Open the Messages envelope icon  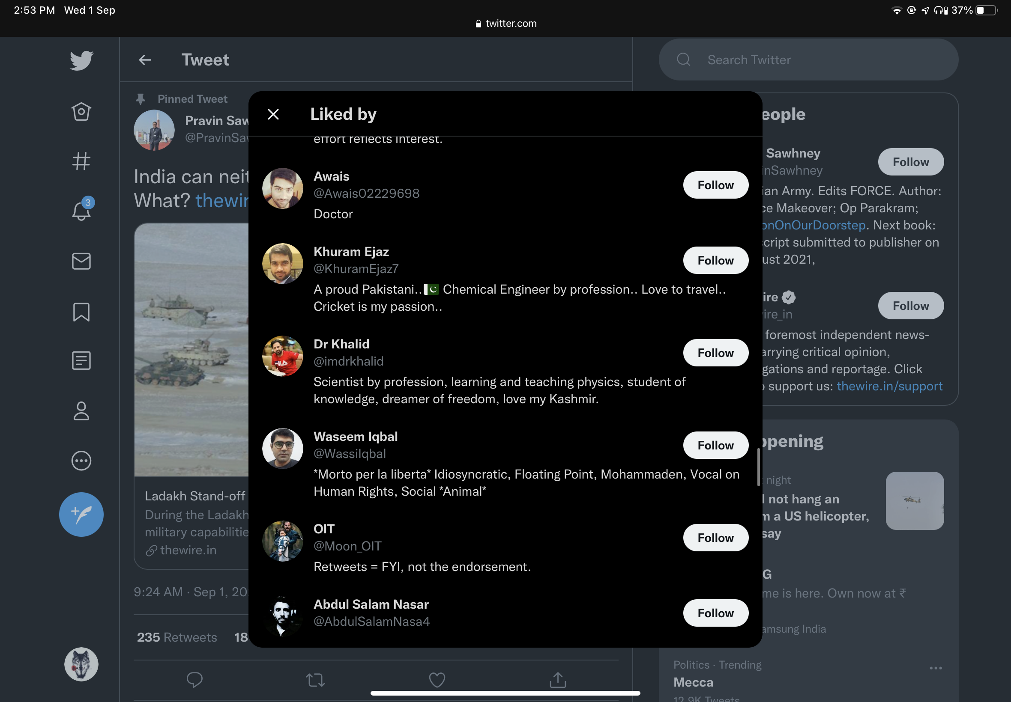point(81,261)
